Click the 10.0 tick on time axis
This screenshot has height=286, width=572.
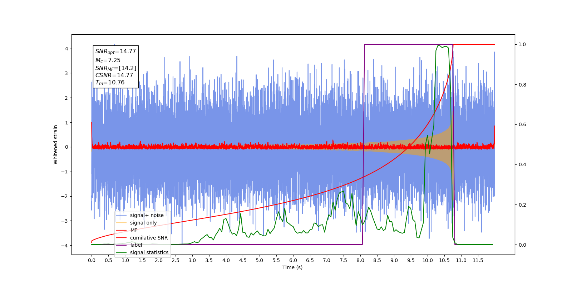coord(428,260)
